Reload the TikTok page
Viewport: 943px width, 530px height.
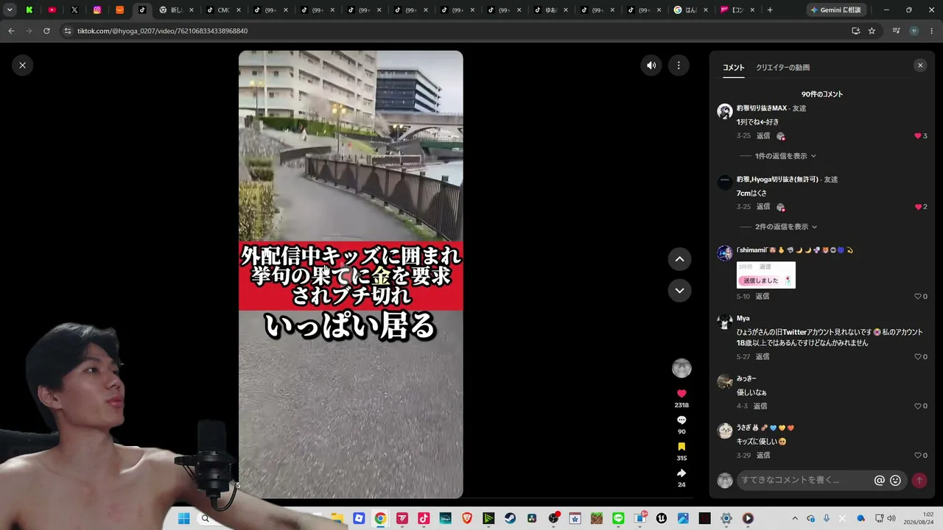pos(46,31)
